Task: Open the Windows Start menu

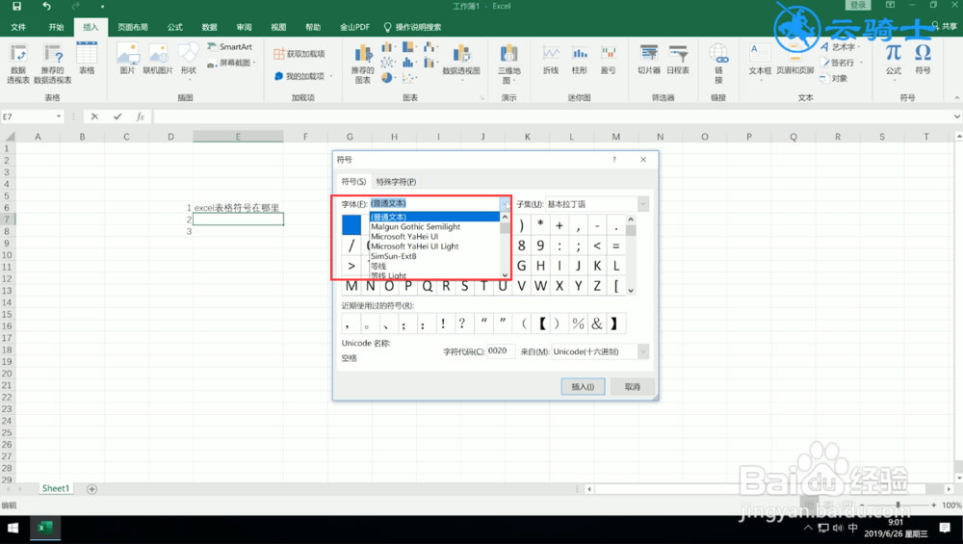Action: [13, 528]
